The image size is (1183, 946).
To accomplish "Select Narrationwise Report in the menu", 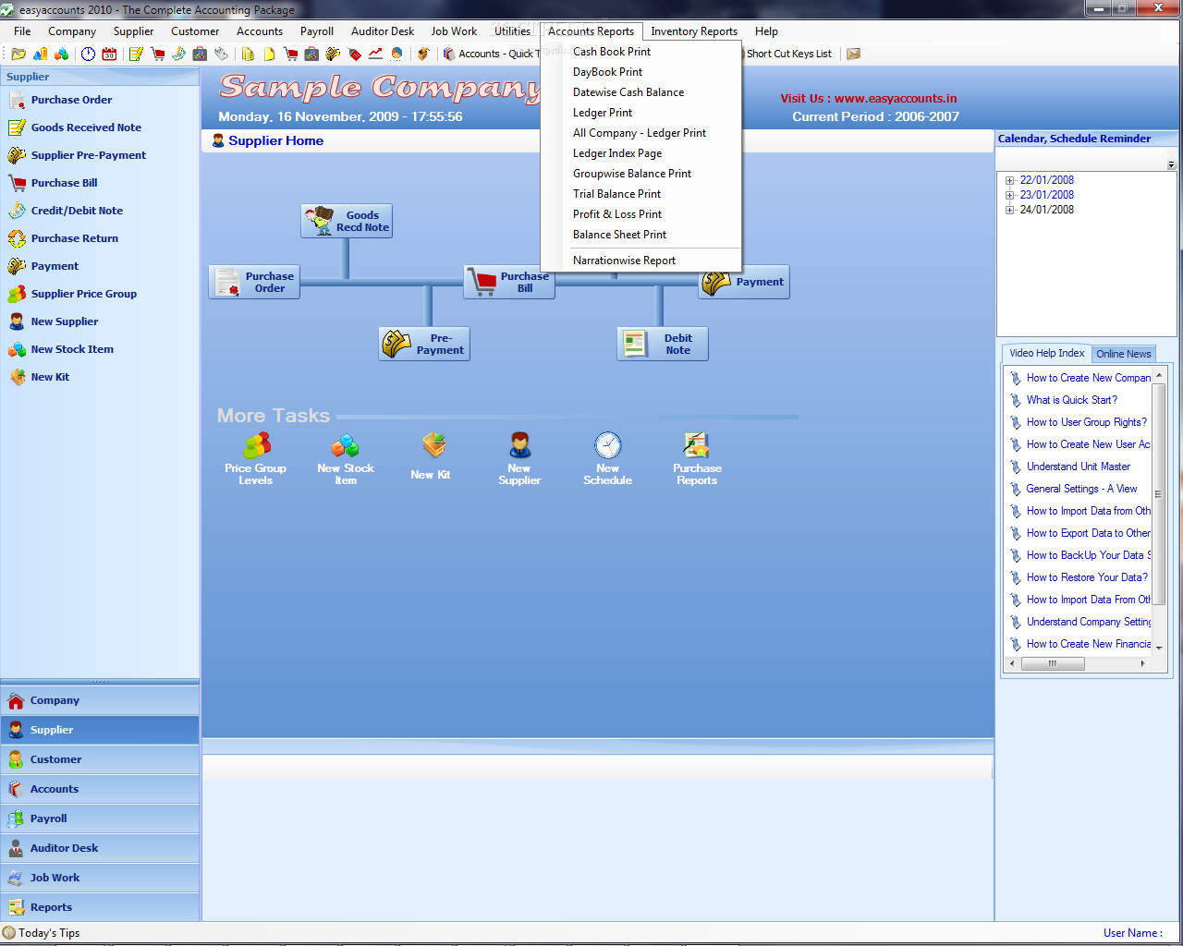I will [640, 261].
